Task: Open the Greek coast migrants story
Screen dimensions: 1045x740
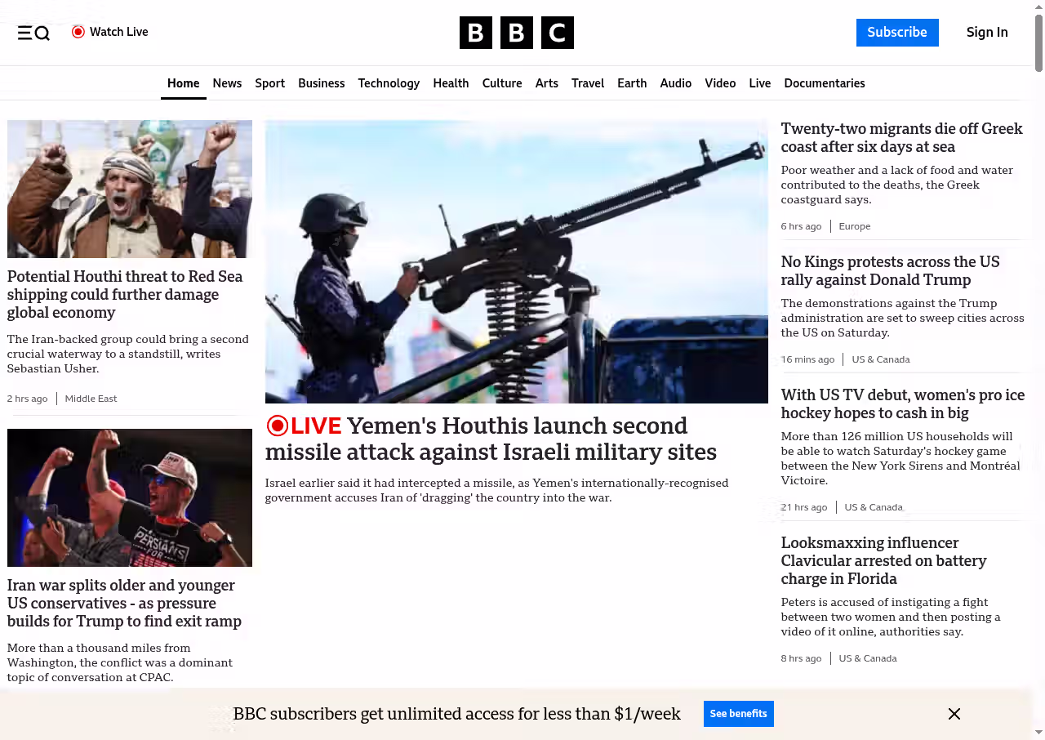Action: 901,138
